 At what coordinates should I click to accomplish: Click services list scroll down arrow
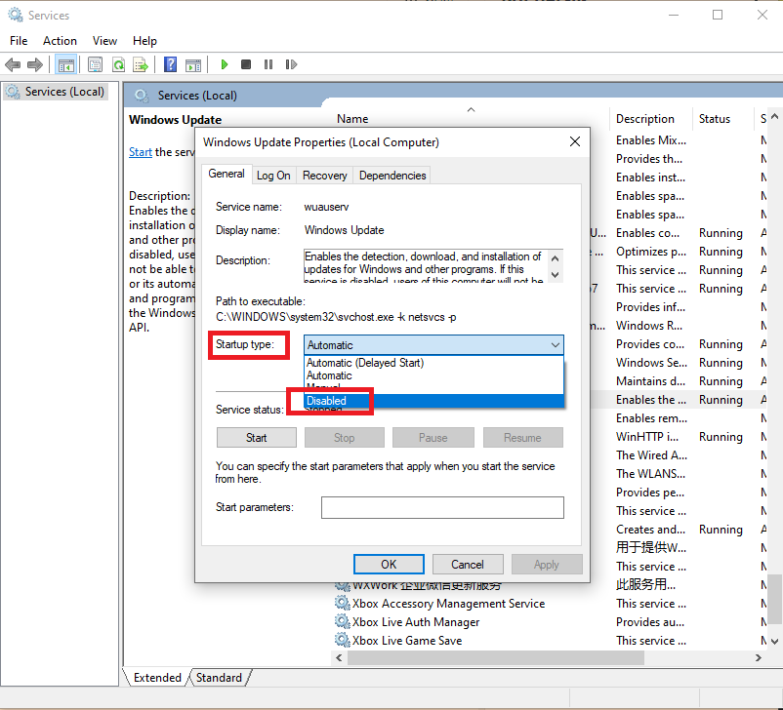point(774,641)
